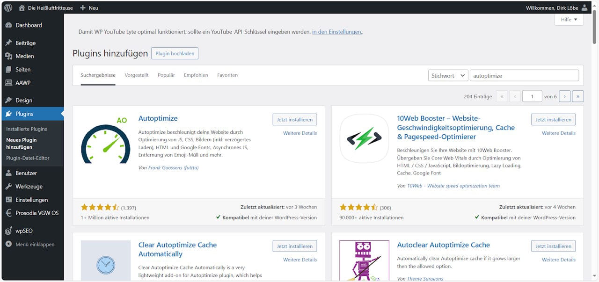Open the YouTube-API settings link
Image resolution: width=599 pixels, height=282 pixels.
point(338,31)
